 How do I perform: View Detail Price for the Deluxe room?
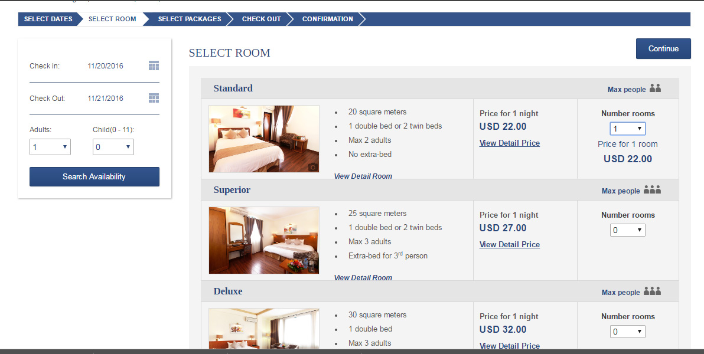pyautogui.click(x=509, y=346)
